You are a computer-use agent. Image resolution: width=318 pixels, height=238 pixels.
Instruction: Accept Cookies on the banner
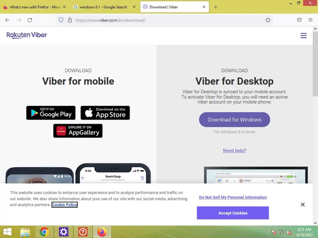pyautogui.click(x=233, y=213)
